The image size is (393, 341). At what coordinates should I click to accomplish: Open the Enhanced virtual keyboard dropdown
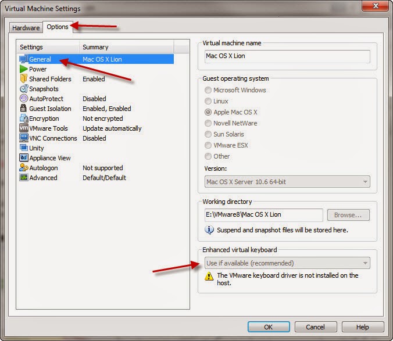(287, 263)
